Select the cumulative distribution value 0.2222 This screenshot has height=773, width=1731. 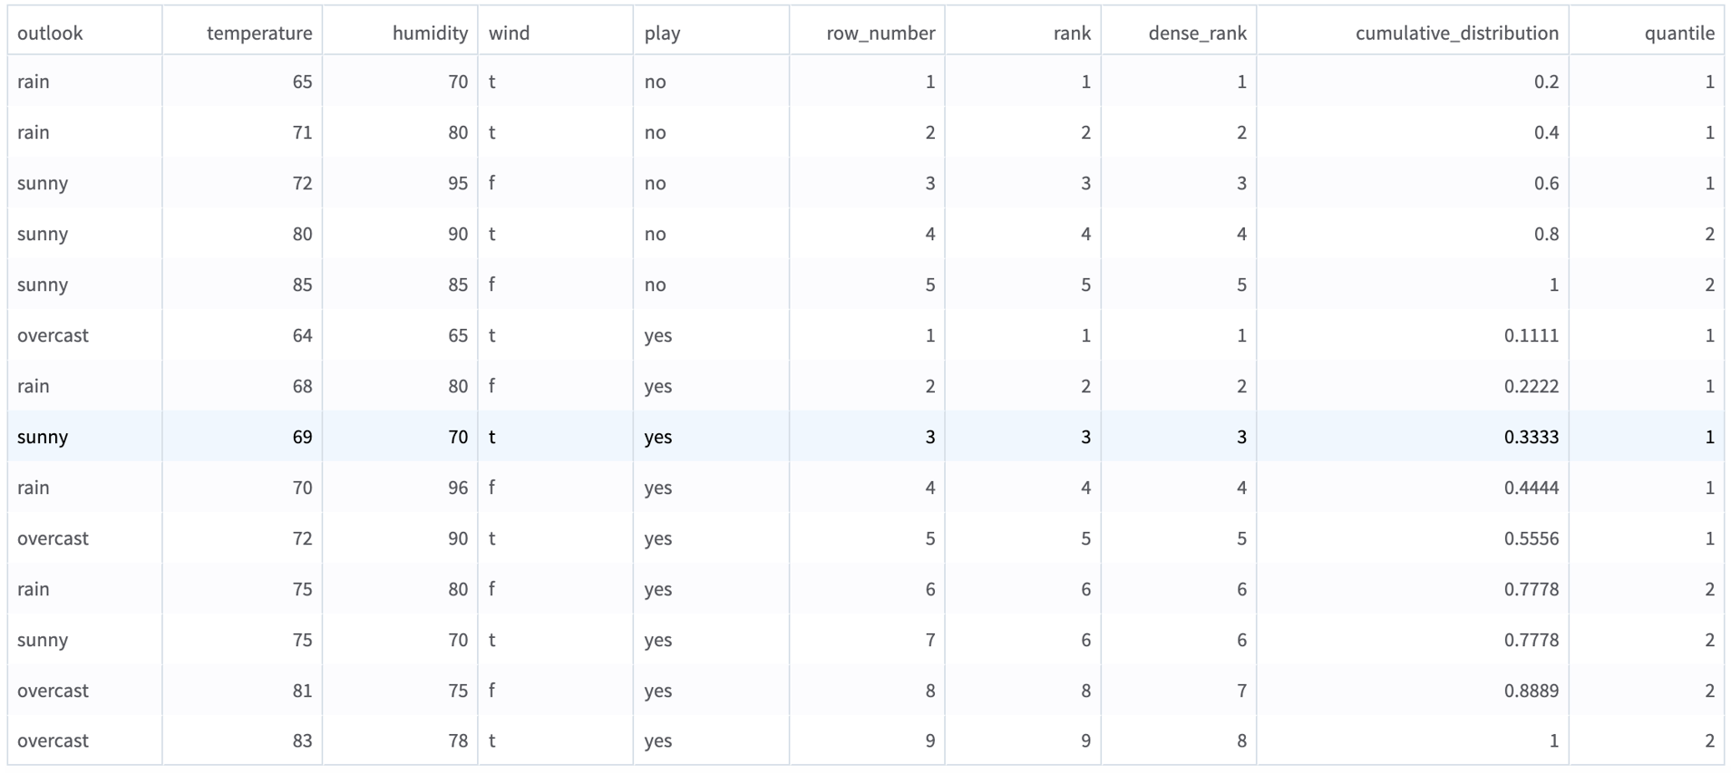pyautogui.click(x=1531, y=386)
